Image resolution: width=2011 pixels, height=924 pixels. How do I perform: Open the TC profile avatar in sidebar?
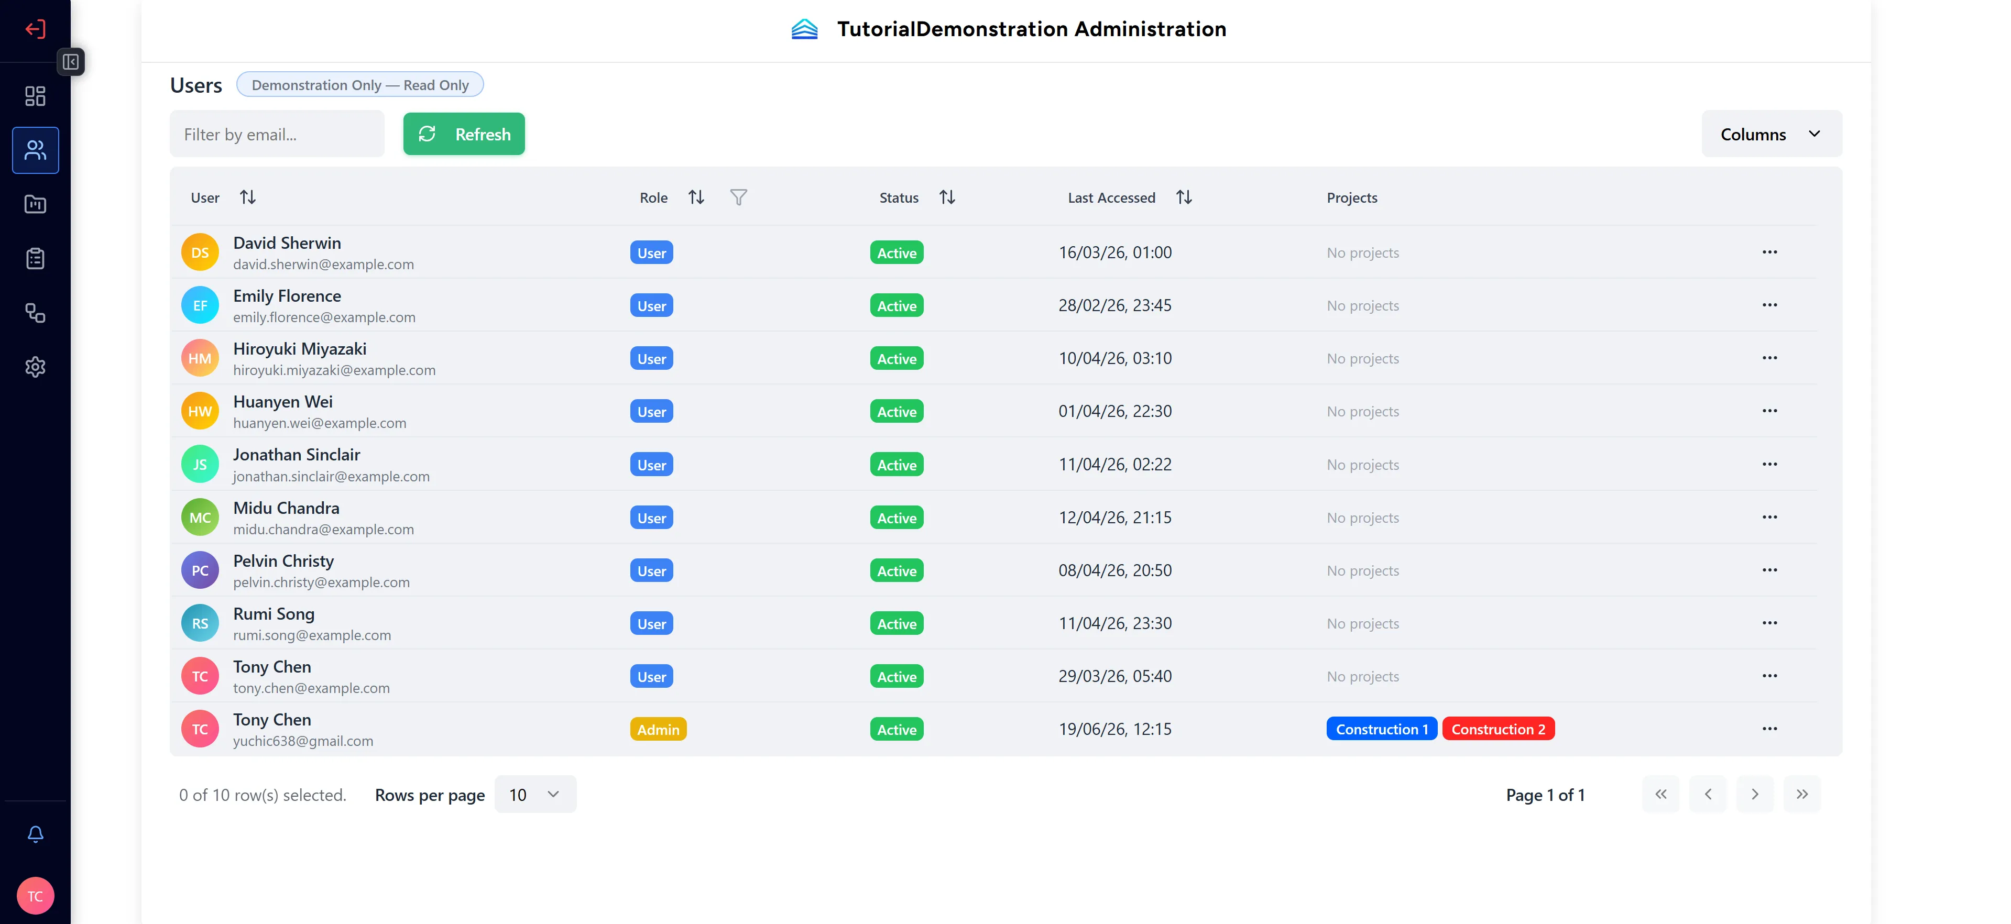(x=35, y=896)
